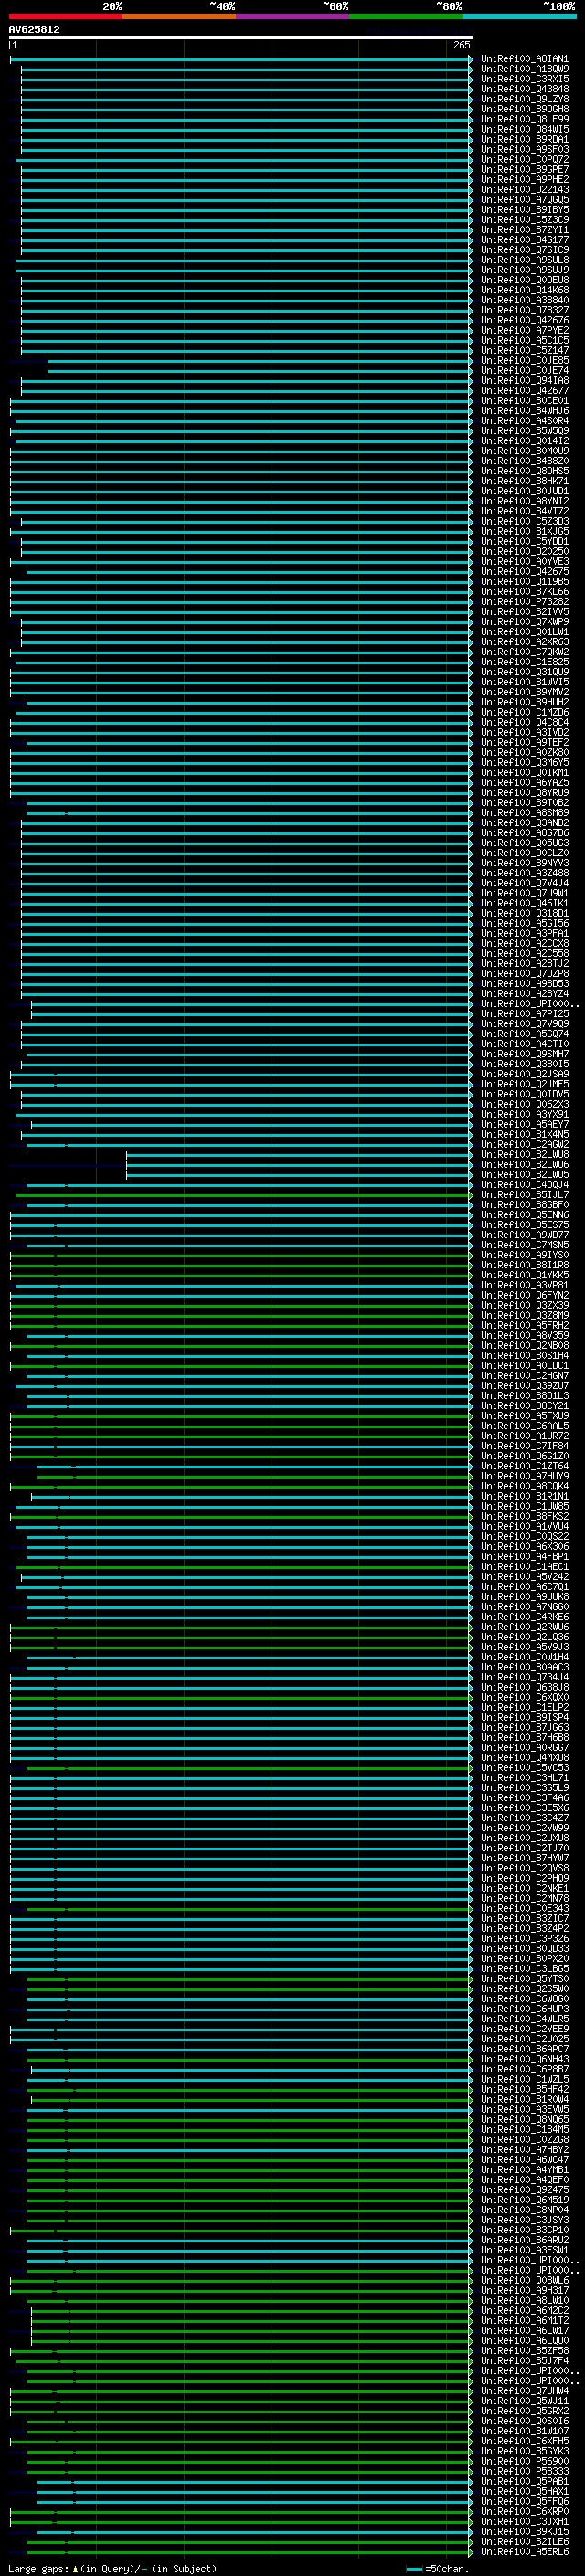Click the cyan ~100% identity legend segment
The height and width of the screenshot is (2576, 585).
[x=519, y=16]
